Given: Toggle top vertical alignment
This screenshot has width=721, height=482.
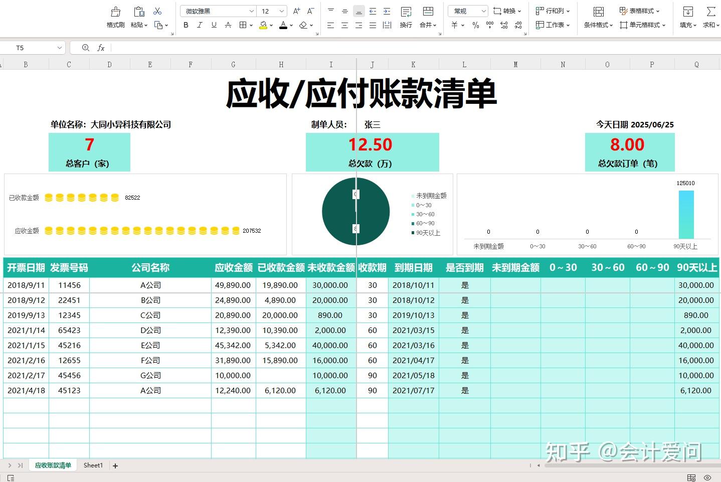Looking at the screenshot, I should click(x=330, y=11).
